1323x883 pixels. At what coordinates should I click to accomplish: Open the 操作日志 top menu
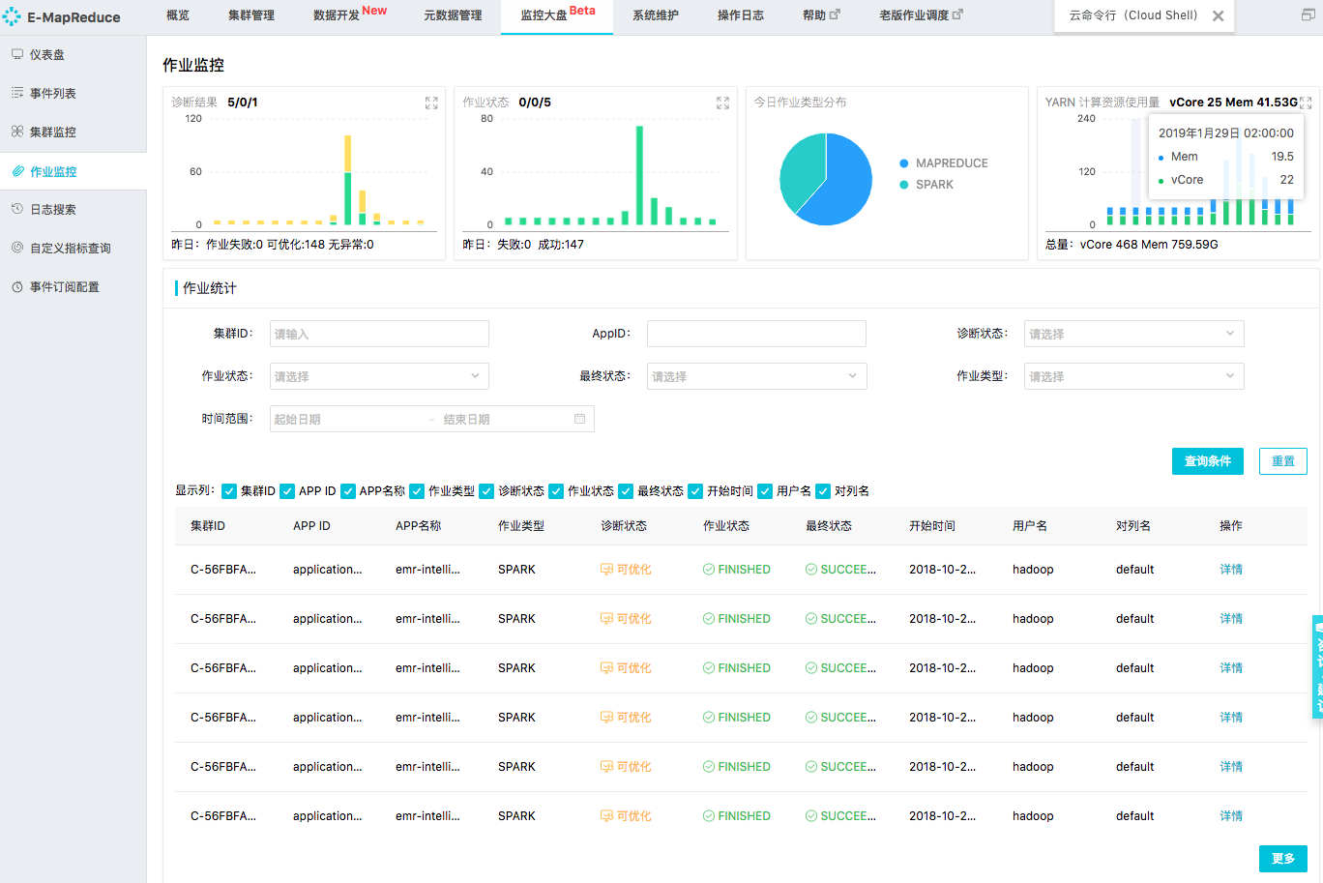(741, 15)
